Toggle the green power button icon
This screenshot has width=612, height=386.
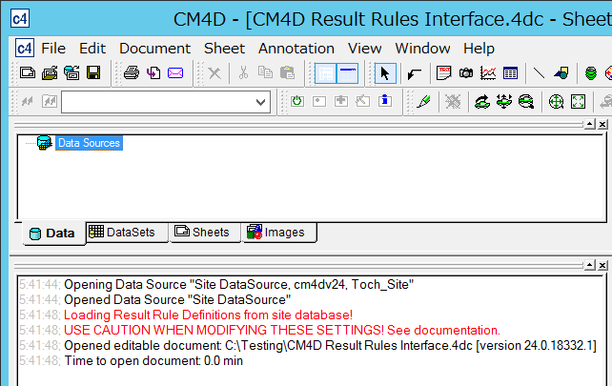click(x=297, y=101)
